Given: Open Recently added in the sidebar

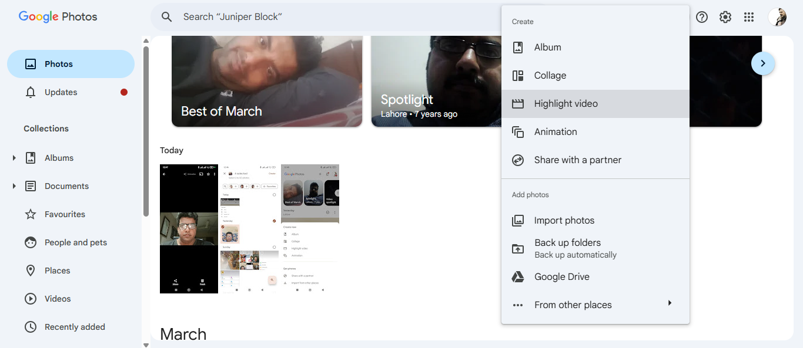Looking at the screenshot, I should 30,326.
